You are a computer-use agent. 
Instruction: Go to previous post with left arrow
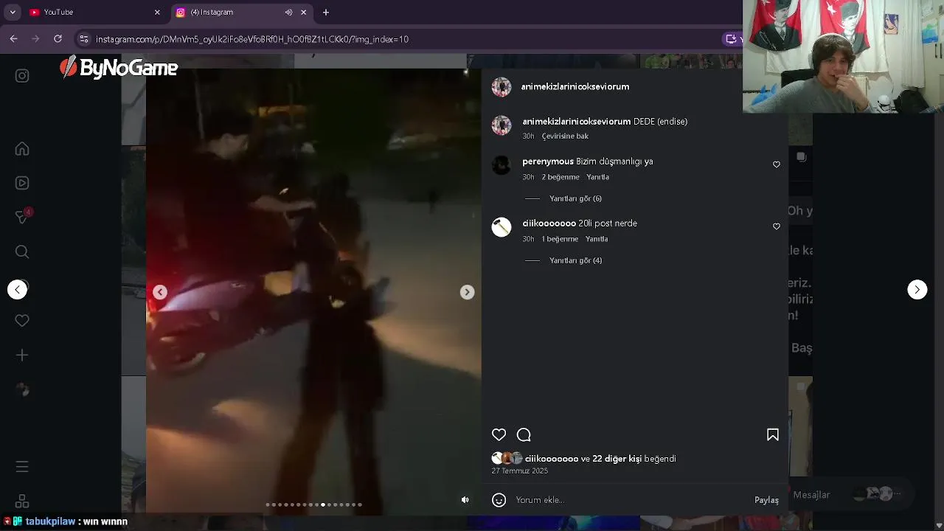click(18, 290)
